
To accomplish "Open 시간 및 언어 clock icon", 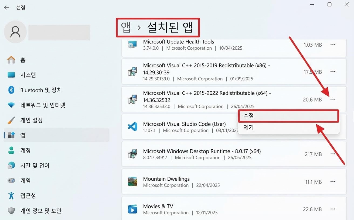I will click(11, 166).
